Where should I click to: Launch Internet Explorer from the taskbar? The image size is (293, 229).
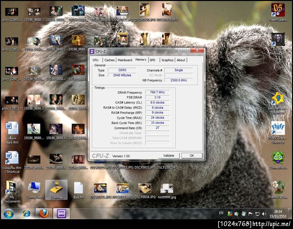(x=26, y=213)
